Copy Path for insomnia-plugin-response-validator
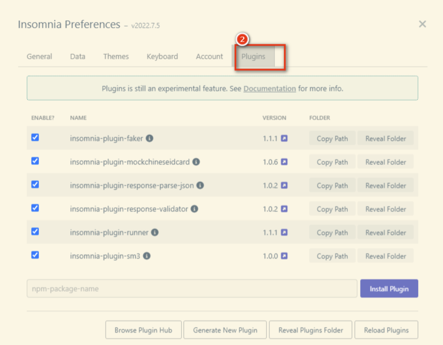The image size is (443, 345). 332,209
